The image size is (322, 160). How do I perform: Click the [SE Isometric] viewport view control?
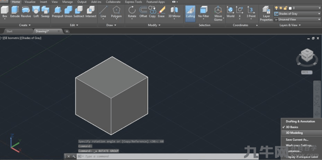pos(12,38)
